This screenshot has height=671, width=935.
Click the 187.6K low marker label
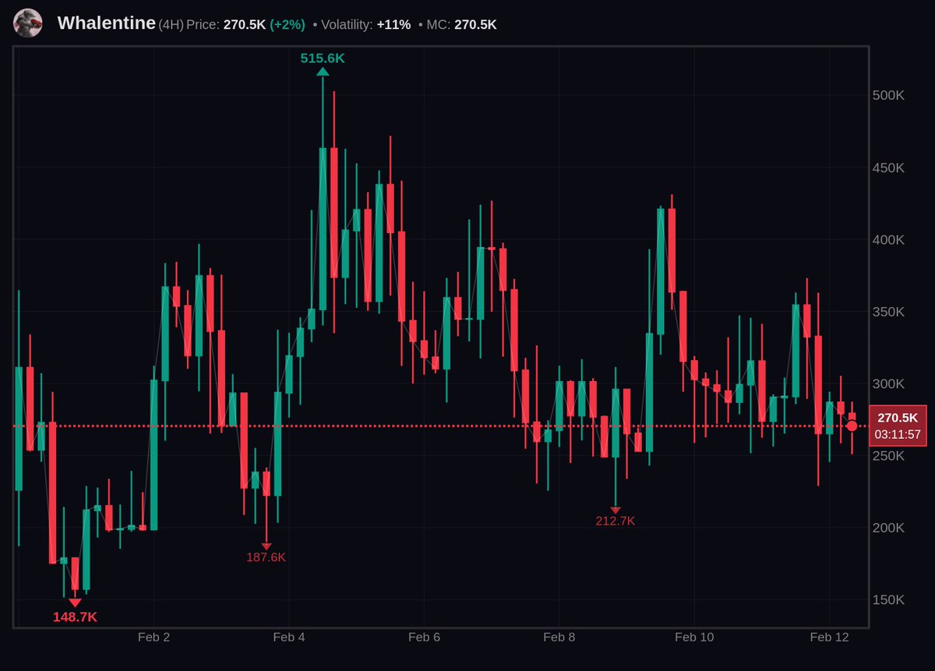coord(266,557)
